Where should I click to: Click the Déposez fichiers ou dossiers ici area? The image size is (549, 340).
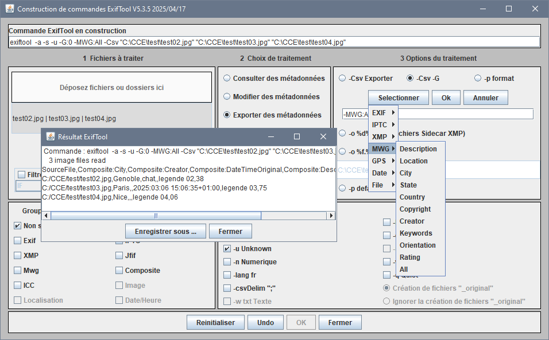[x=111, y=87]
